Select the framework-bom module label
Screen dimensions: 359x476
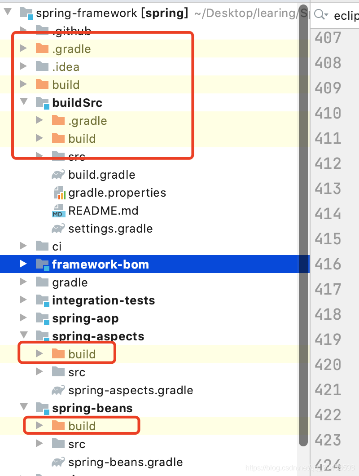tap(101, 264)
